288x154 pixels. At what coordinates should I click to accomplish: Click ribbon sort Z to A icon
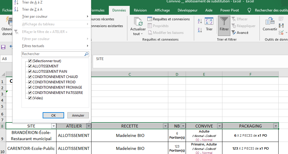tap(200, 30)
